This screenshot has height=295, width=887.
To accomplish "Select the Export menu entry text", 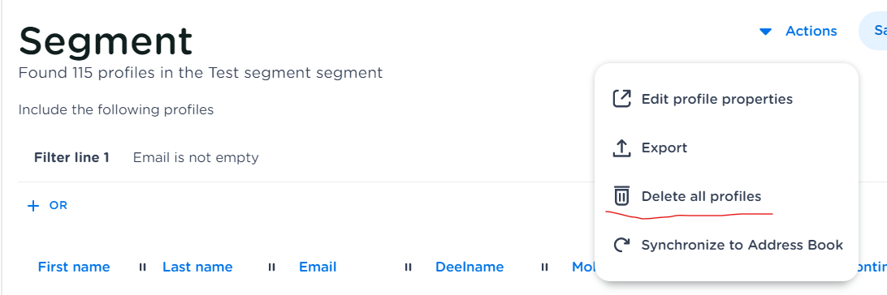I will tap(664, 147).
